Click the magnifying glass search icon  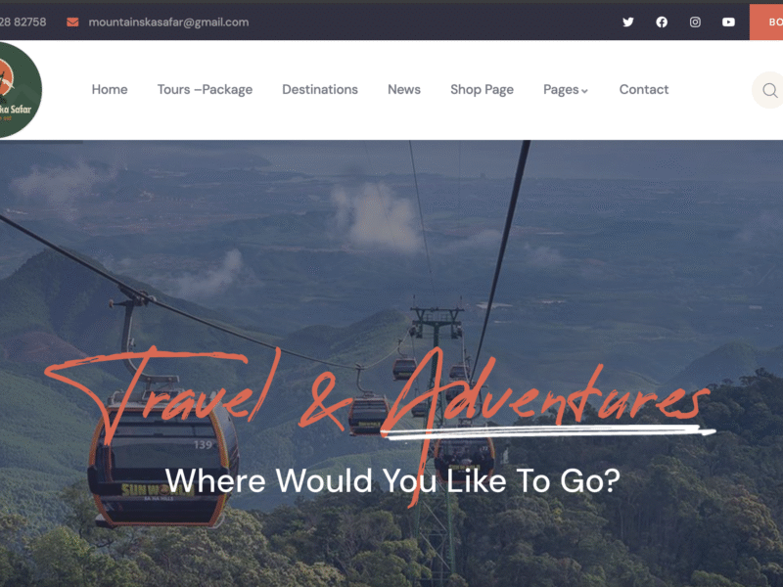(x=769, y=90)
